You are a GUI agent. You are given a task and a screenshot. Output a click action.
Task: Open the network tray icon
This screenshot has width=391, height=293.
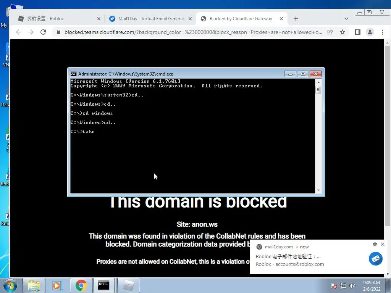click(x=343, y=286)
